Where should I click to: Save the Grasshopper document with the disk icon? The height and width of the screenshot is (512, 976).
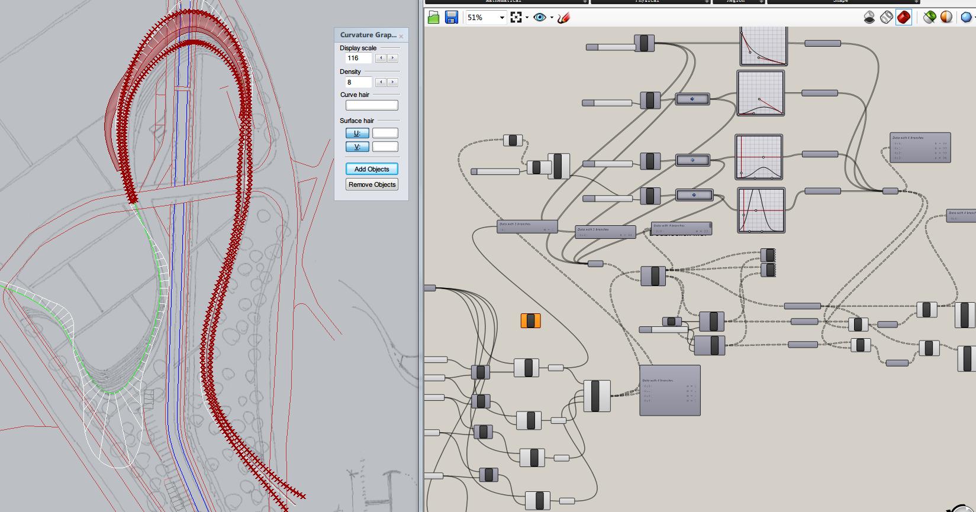[x=452, y=18]
